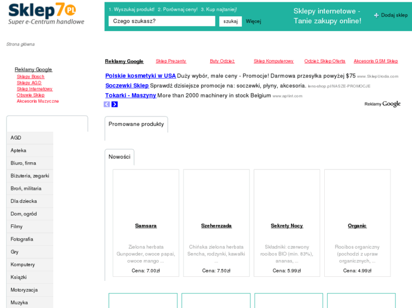The image size is (412, 308).
Task: Open Obuwie Sklep sidebar link
Action: click(31, 95)
